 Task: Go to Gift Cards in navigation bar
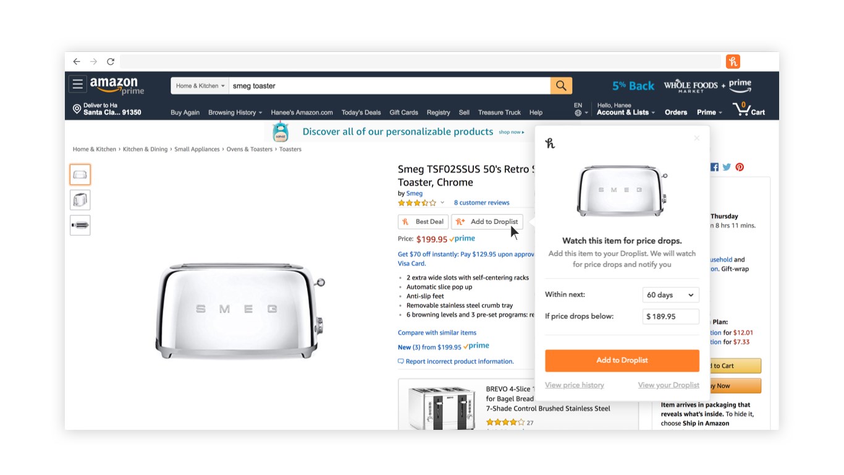[403, 113]
